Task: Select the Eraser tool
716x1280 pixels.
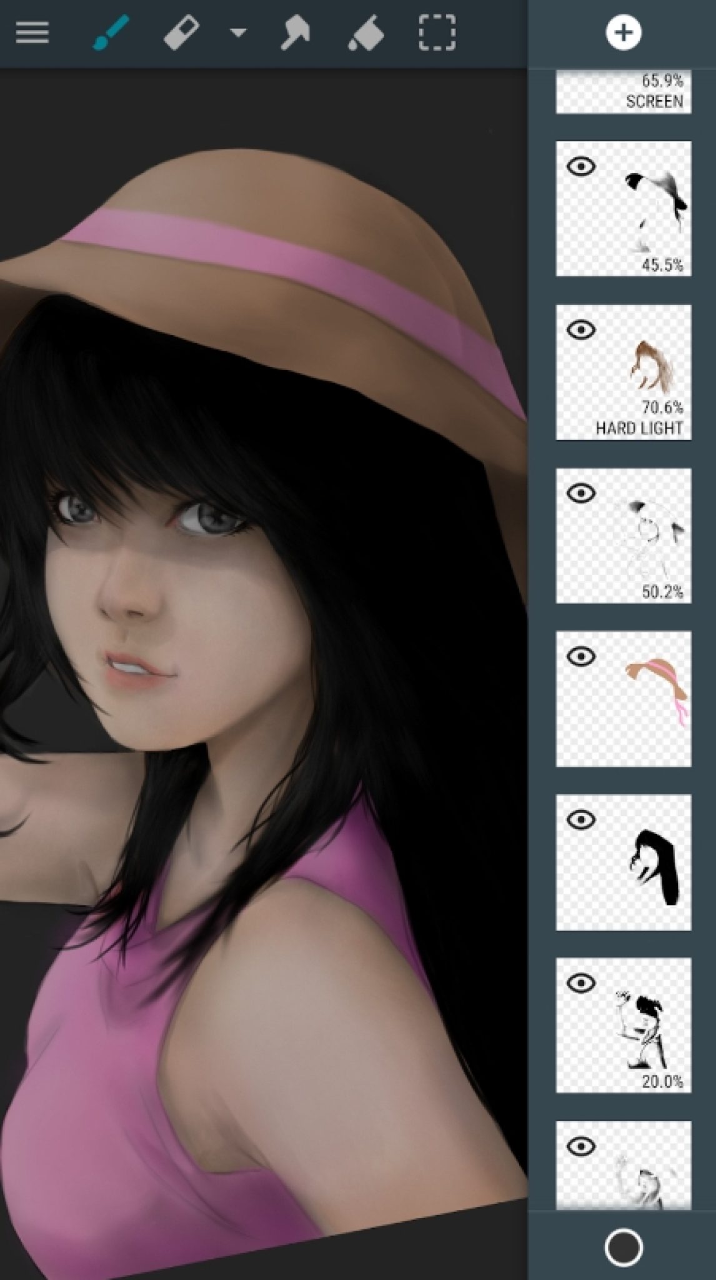Action: click(x=181, y=32)
